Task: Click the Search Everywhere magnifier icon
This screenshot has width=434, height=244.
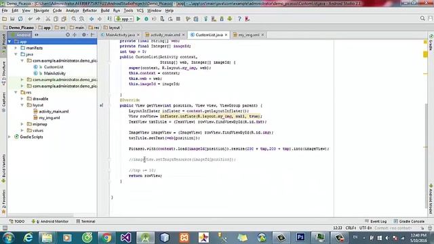Action: point(422,18)
